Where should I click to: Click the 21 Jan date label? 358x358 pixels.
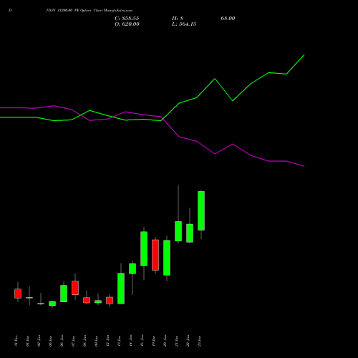[176, 341]
